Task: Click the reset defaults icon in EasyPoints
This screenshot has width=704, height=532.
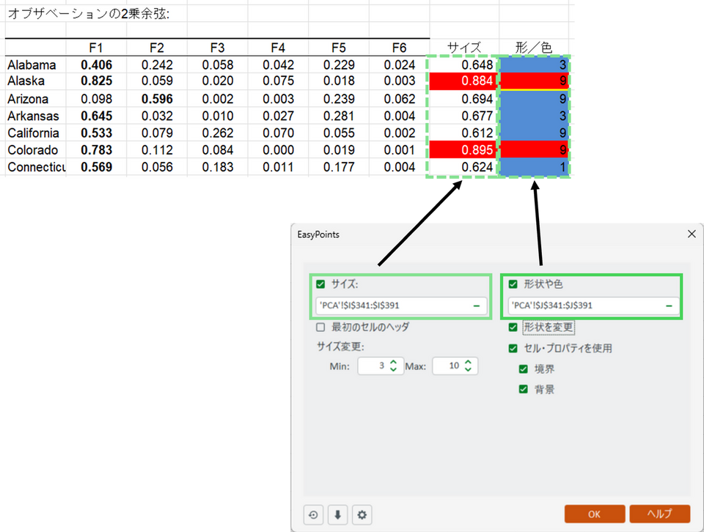Action: pyautogui.click(x=313, y=514)
